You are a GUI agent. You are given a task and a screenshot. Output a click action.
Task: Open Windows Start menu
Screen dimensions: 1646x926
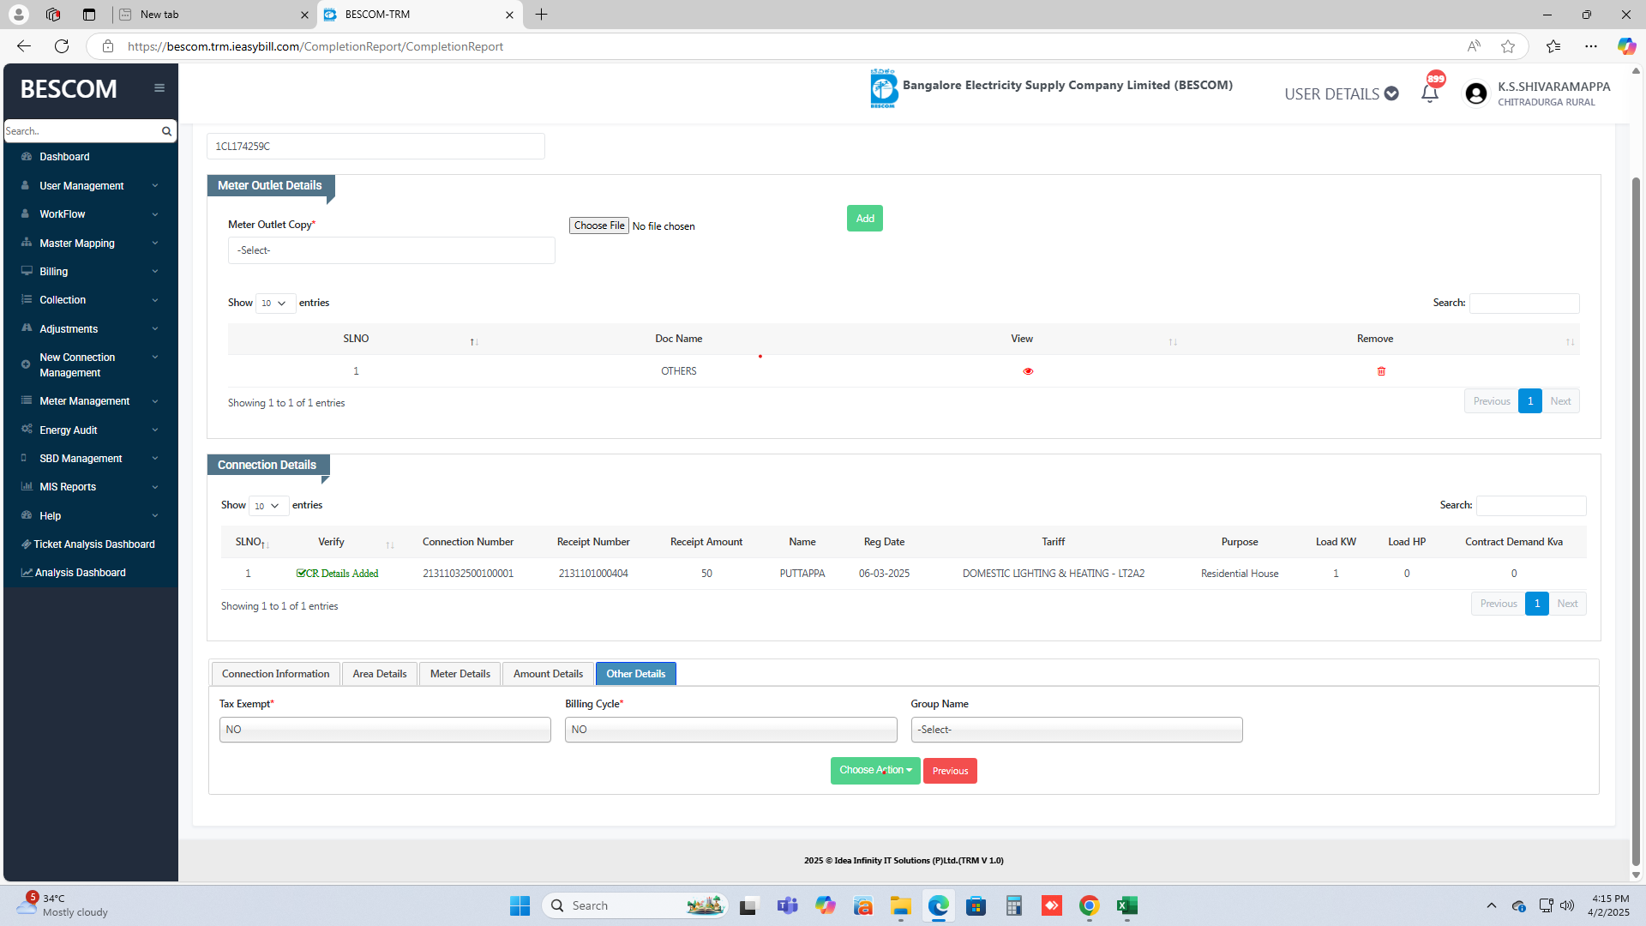[x=520, y=905]
